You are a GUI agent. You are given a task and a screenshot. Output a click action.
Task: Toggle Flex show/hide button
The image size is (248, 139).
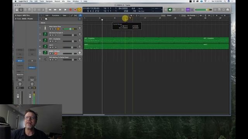[76, 15]
